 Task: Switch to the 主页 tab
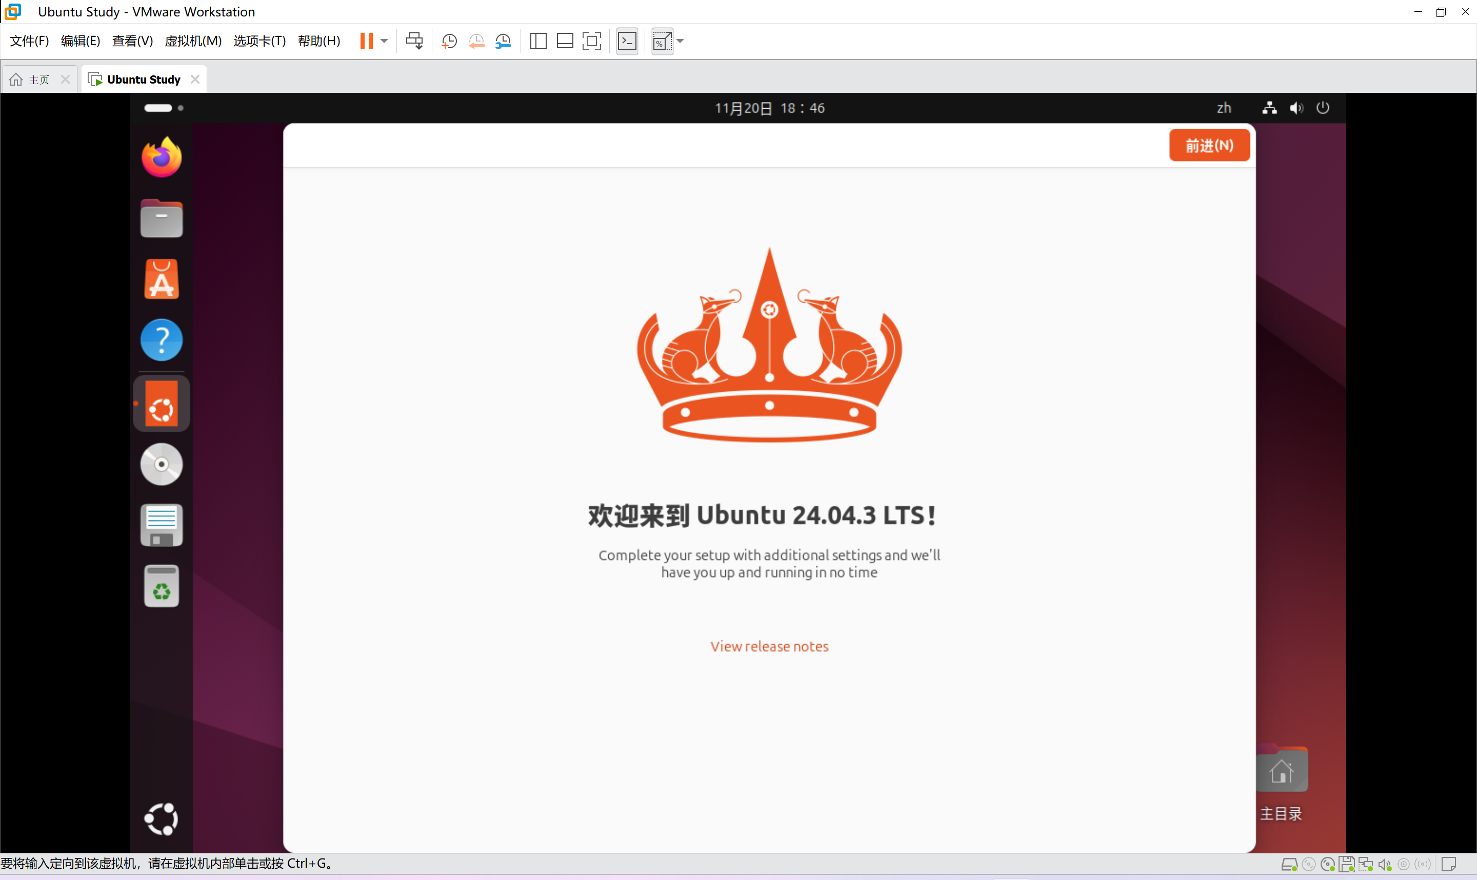tap(38, 79)
